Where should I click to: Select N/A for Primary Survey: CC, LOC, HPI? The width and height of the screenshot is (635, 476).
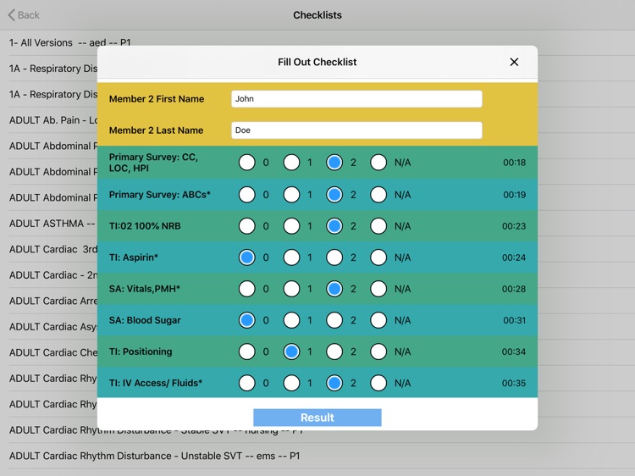[378, 163]
